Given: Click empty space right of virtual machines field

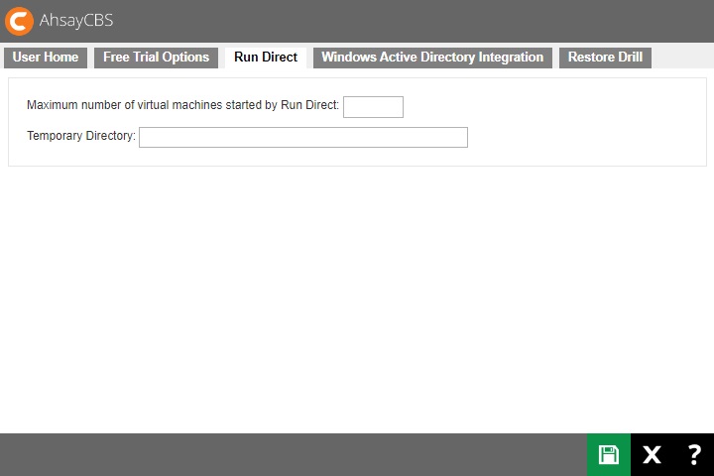Looking at the screenshot, I should (x=555, y=106).
